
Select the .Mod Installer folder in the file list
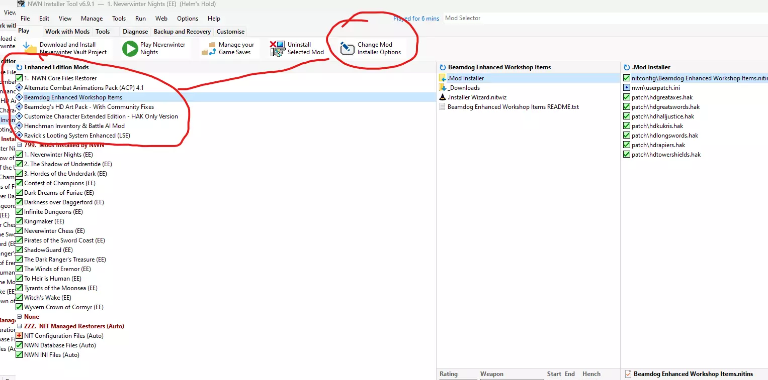(x=528, y=78)
